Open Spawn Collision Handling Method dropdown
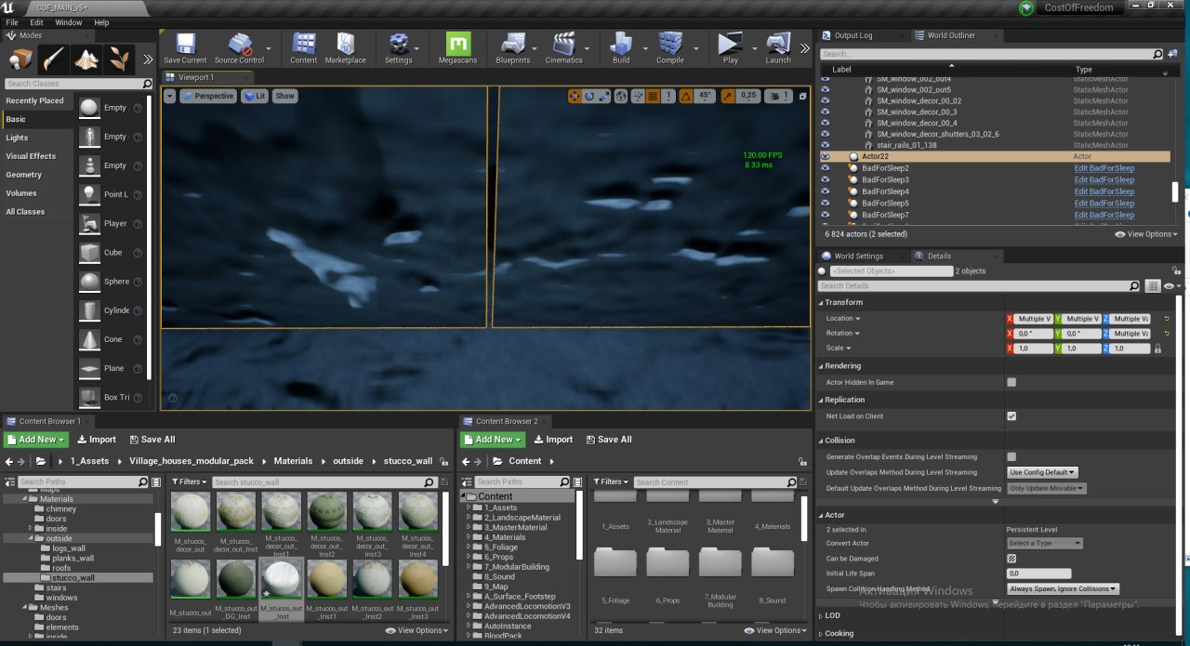The image size is (1190, 646). click(1064, 588)
